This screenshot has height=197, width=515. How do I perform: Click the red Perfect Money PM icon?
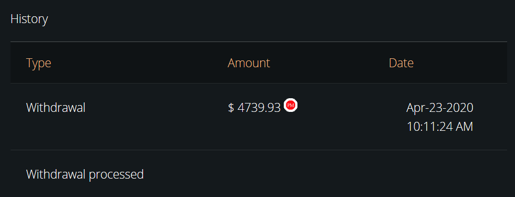[290, 105]
